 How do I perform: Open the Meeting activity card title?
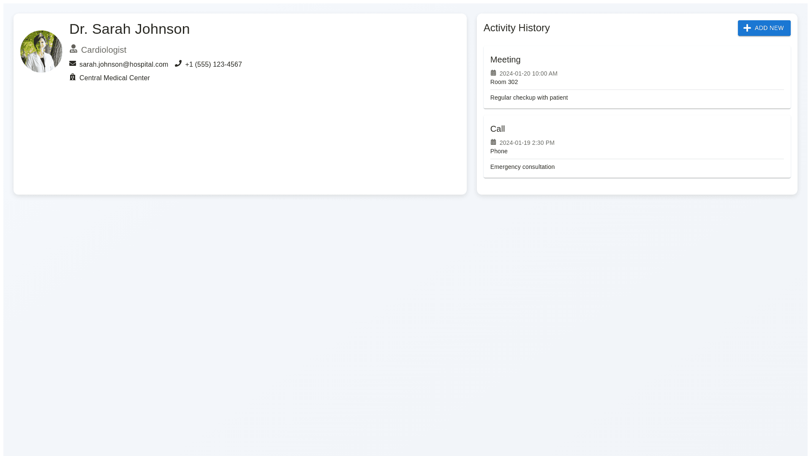pos(505,60)
